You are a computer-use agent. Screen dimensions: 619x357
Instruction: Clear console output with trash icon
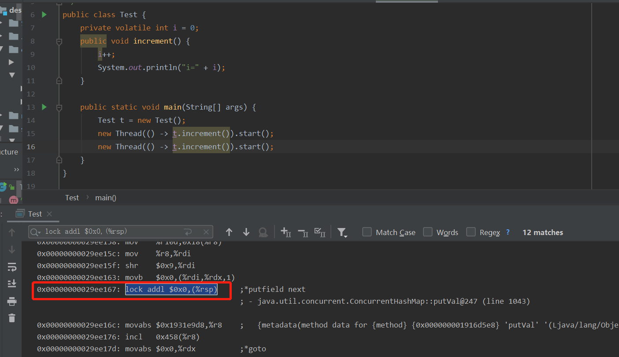pyautogui.click(x=12, y=318)
